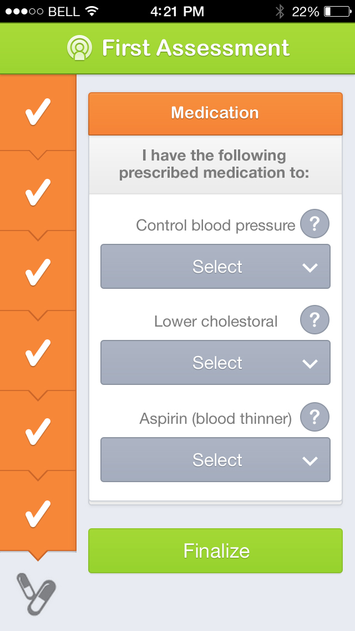Go to third completed step in sidebar
This screenshot has height=631, width=355.
[x=38, y=272]
